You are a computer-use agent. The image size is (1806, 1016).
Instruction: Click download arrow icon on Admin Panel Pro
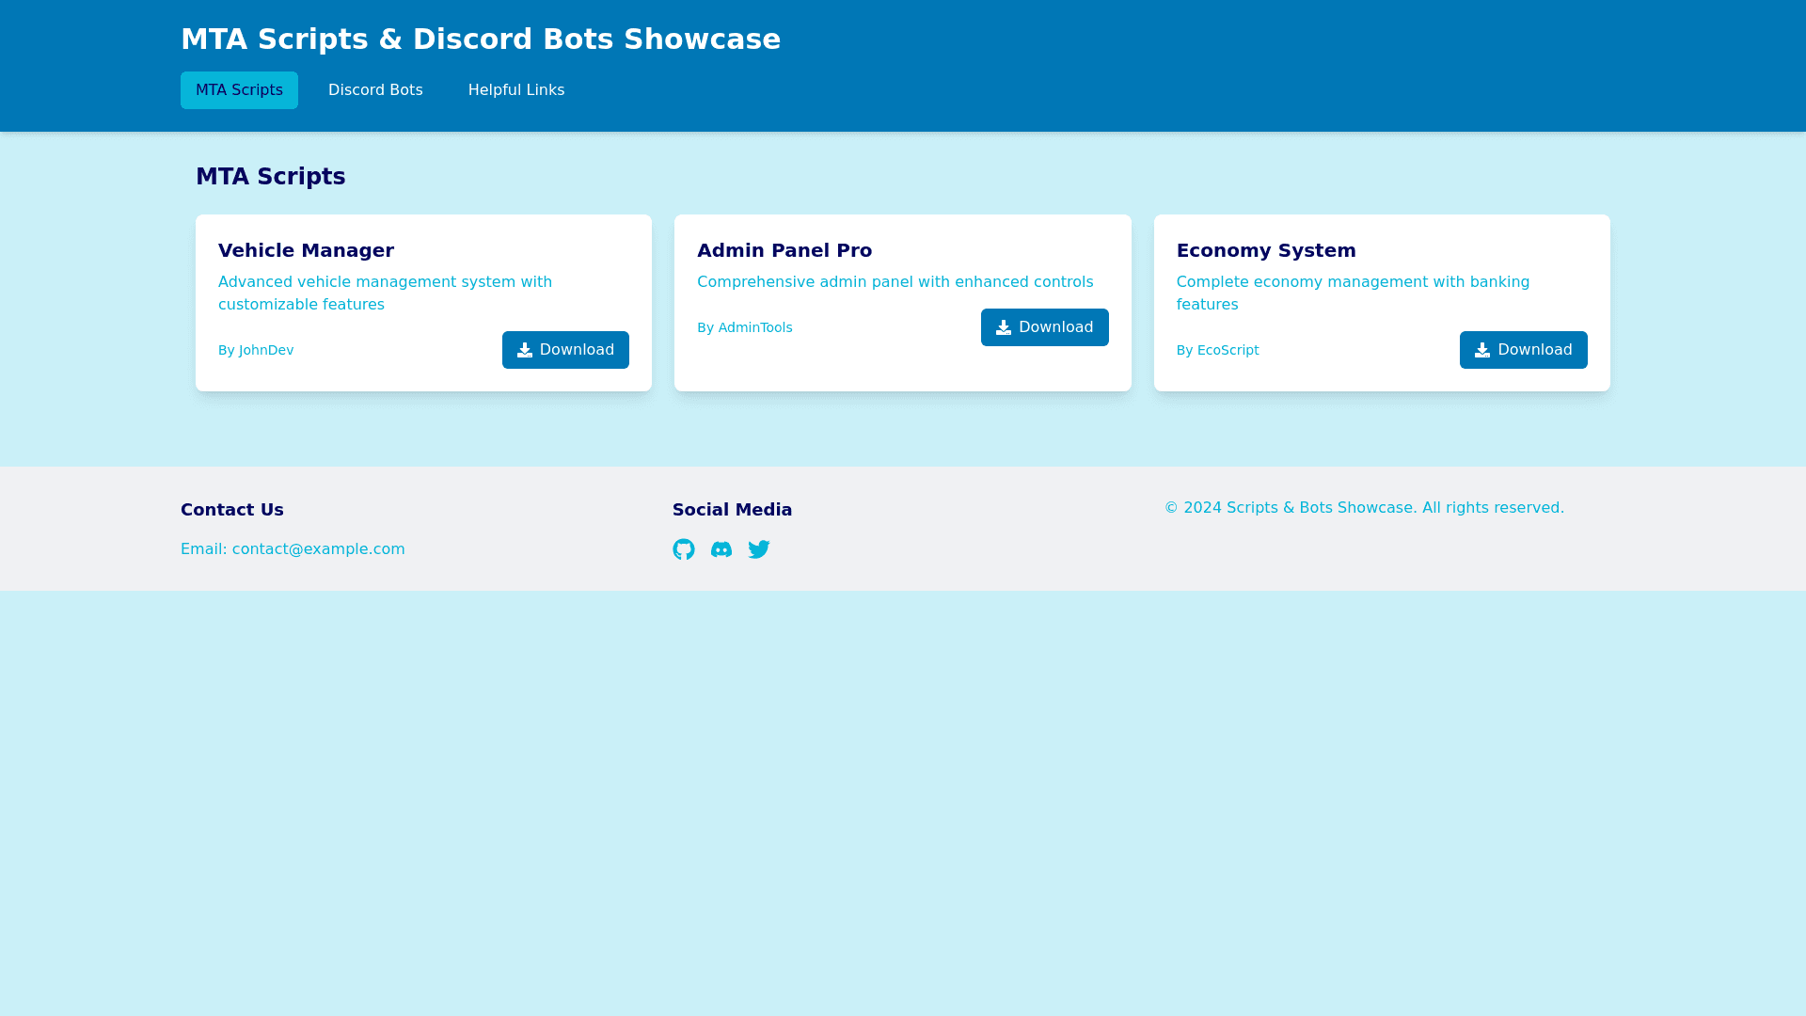(x=1004, y=327)
